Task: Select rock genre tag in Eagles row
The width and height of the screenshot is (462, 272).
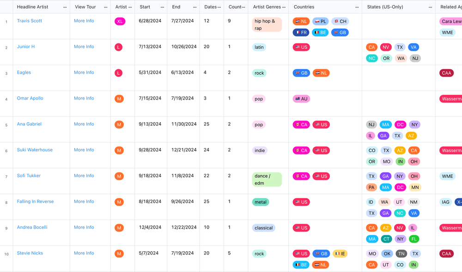Action: 259,73
